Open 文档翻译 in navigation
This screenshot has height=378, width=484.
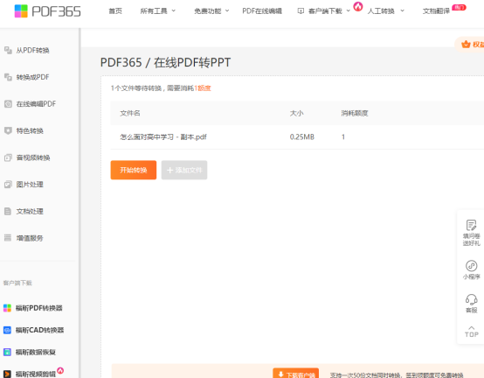point(436,11)
